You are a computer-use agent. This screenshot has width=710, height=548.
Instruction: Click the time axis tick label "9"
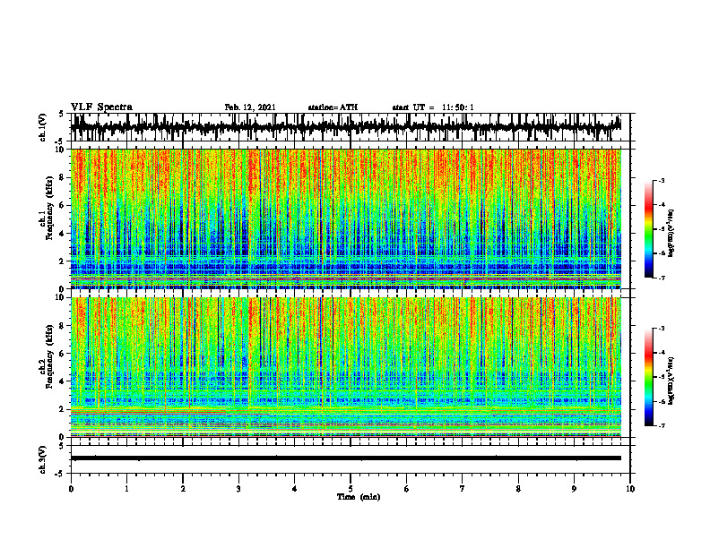pos(574,489)
